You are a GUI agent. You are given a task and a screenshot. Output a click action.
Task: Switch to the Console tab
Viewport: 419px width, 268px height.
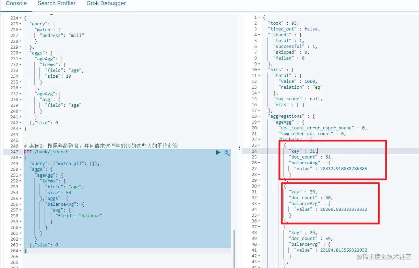coord(16,3)
